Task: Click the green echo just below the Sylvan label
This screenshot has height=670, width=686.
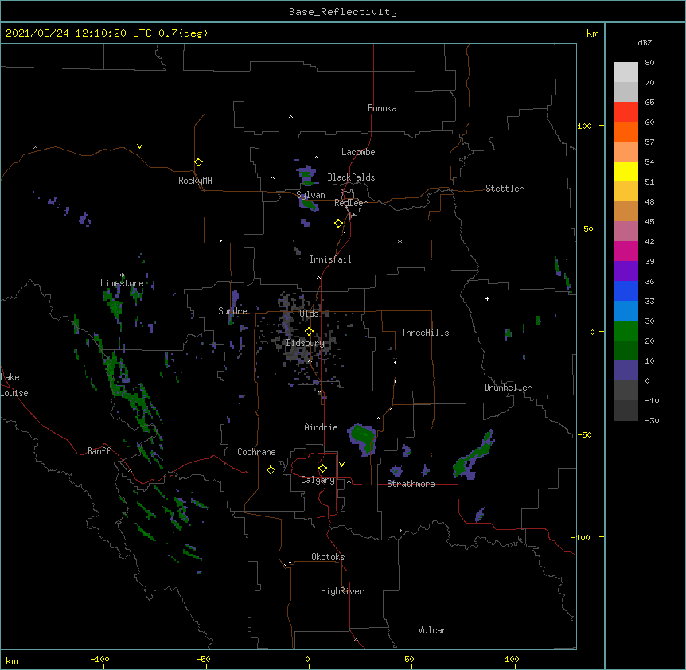Action: click(309, 205)
